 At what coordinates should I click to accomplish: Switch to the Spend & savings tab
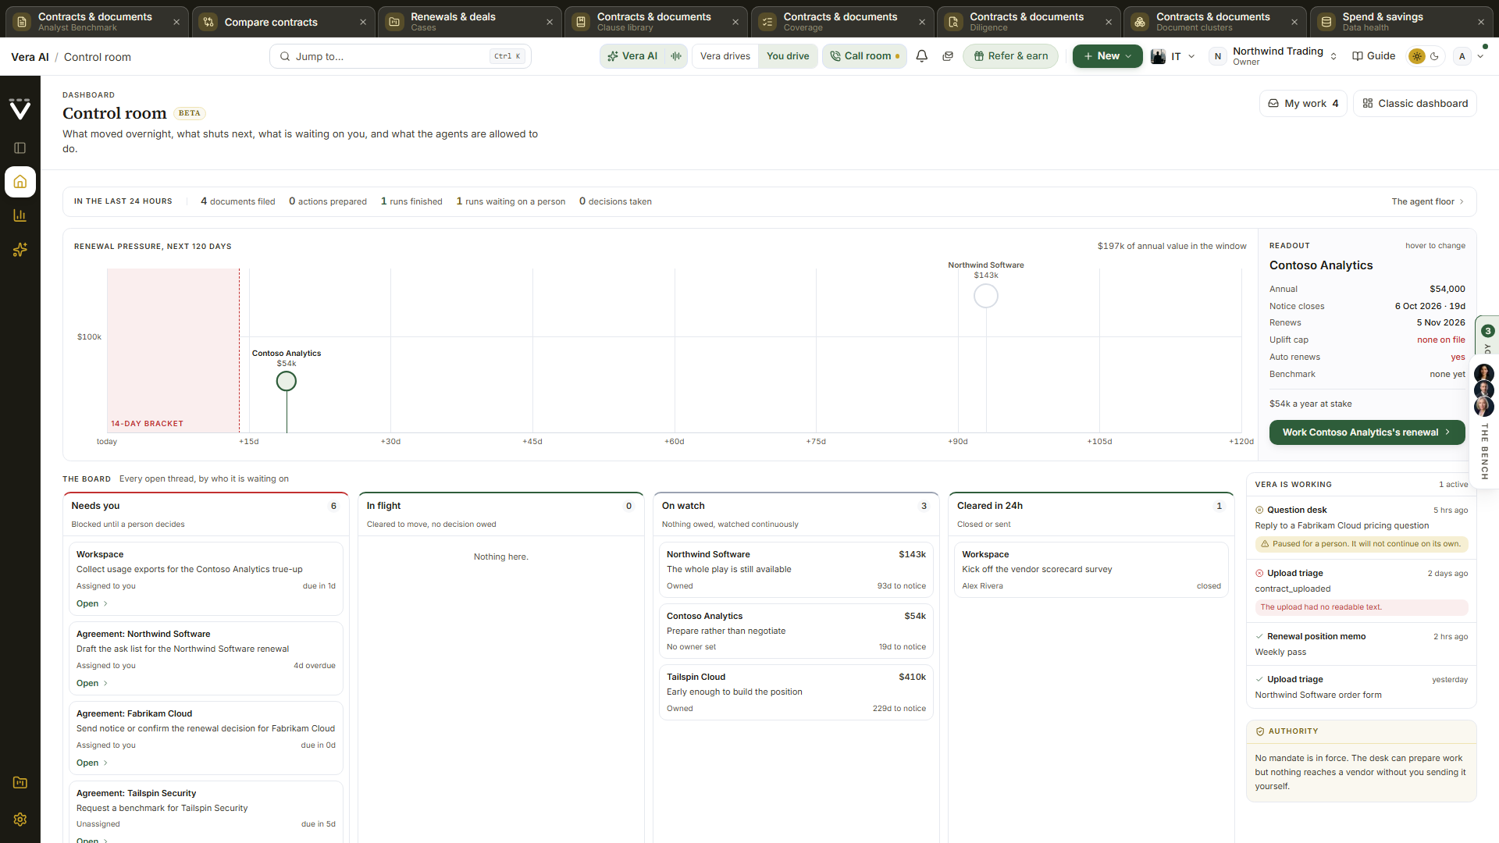[x=1401, y=22]
